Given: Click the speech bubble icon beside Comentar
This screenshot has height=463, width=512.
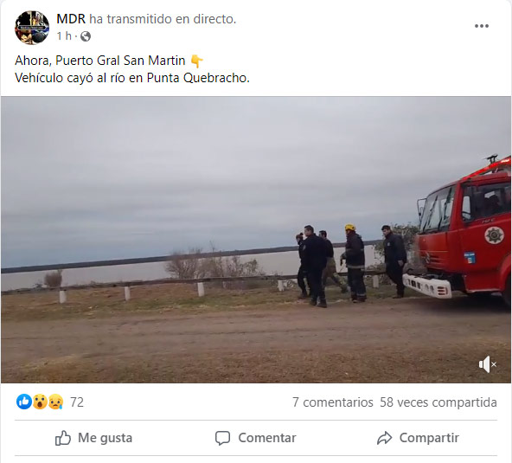Looking at the screenshot, I should tap(222, 438).
